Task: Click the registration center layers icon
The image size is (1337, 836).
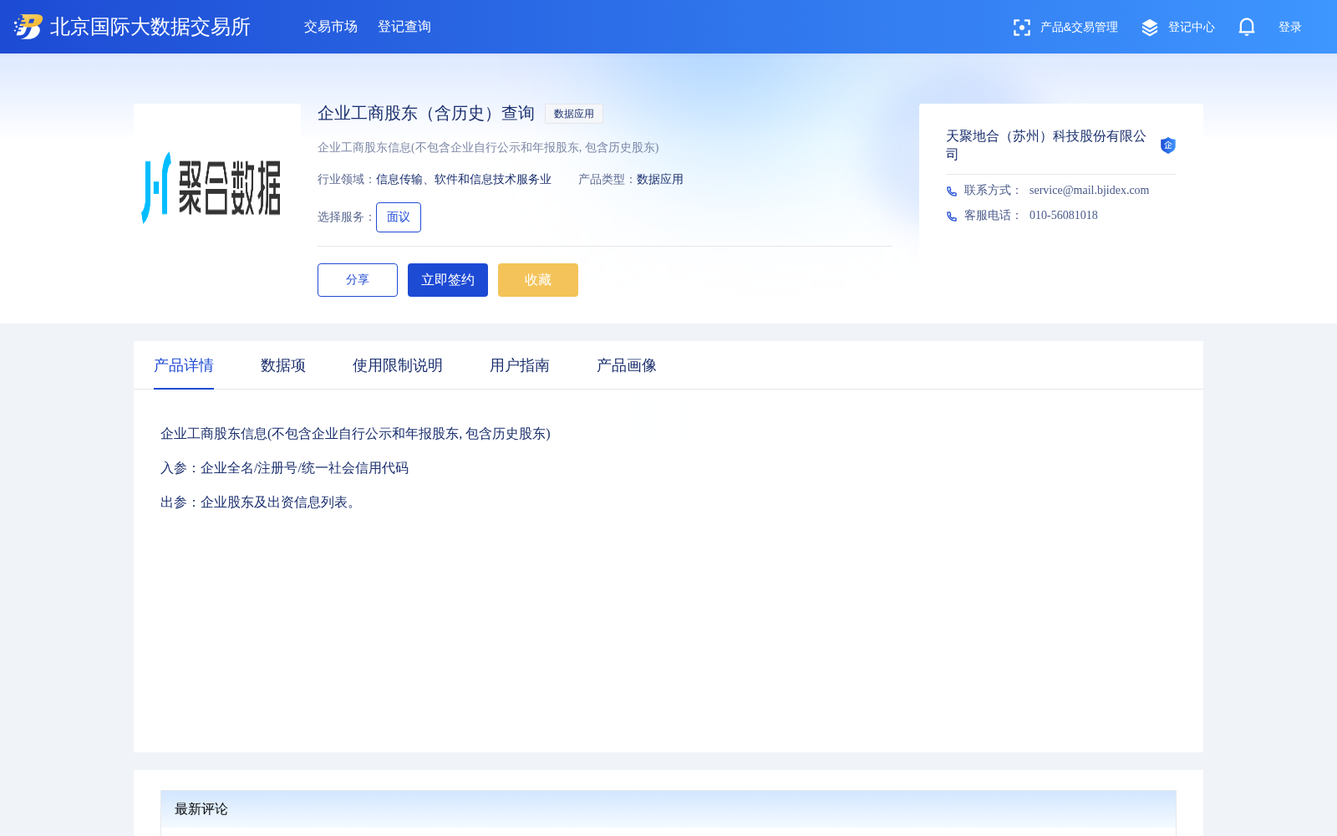Action: 1150,28
